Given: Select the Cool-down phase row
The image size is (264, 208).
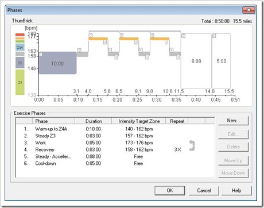Looking at the screenshot, I should [x=115, y=163].
